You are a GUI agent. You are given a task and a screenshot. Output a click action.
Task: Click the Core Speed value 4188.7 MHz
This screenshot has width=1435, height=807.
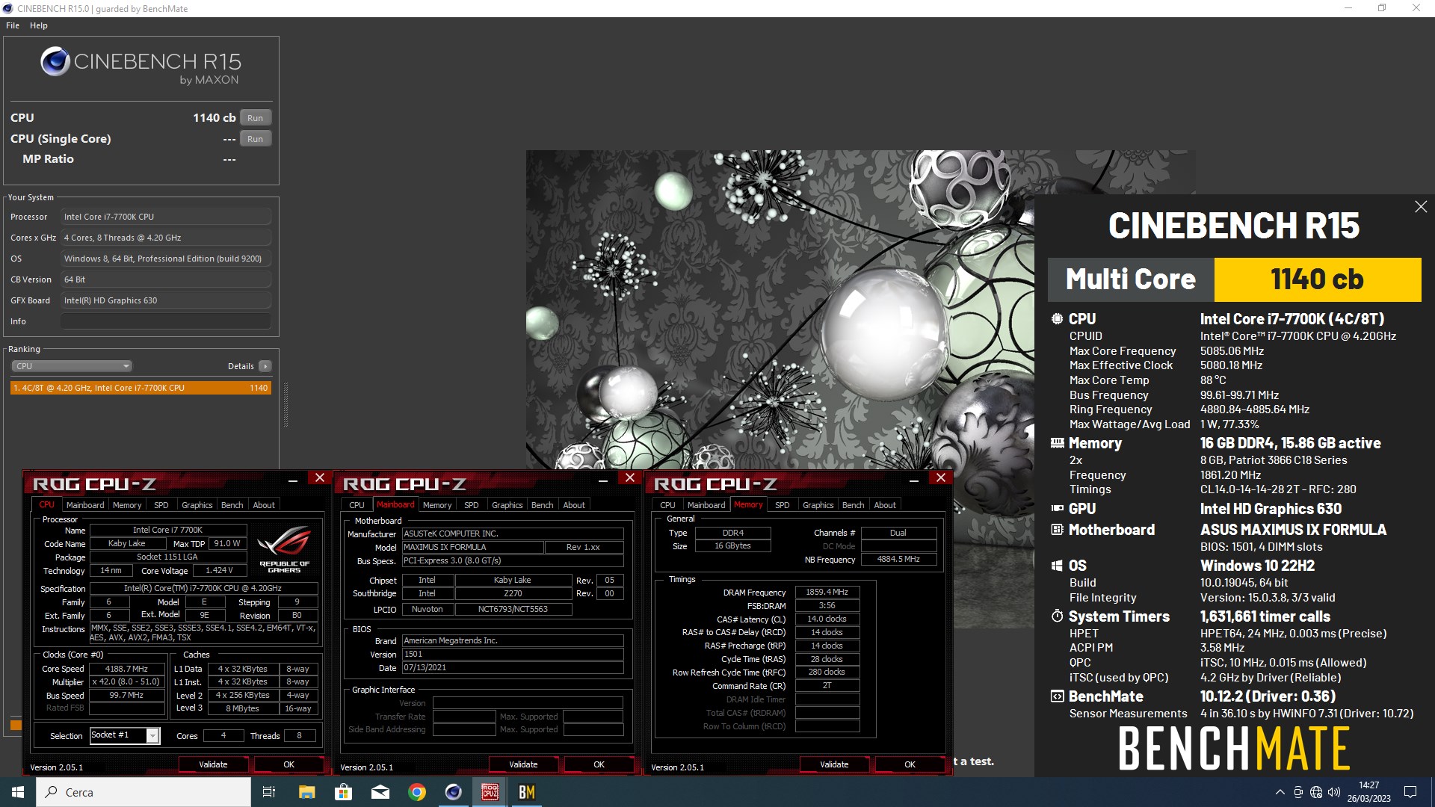click(x=127, y=669)
